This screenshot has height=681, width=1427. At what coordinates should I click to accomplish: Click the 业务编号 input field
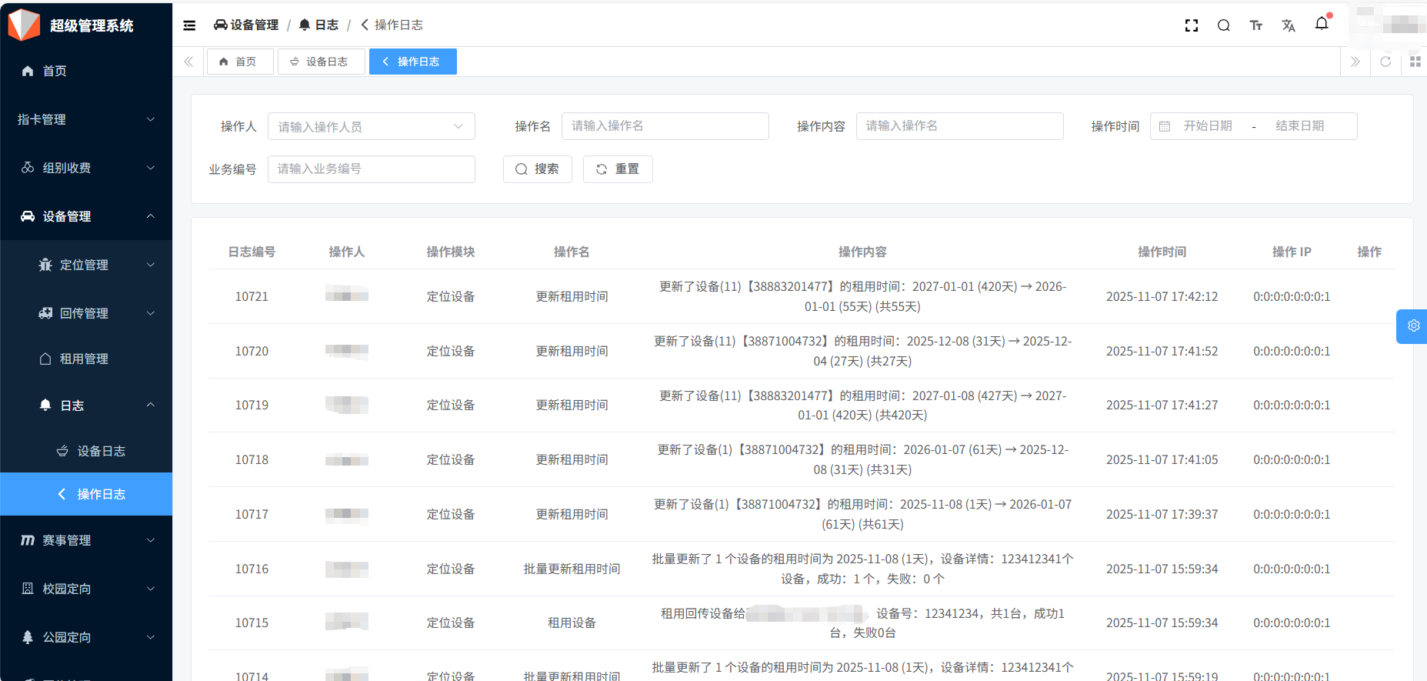pyautogui.click(x=371, y=169)
